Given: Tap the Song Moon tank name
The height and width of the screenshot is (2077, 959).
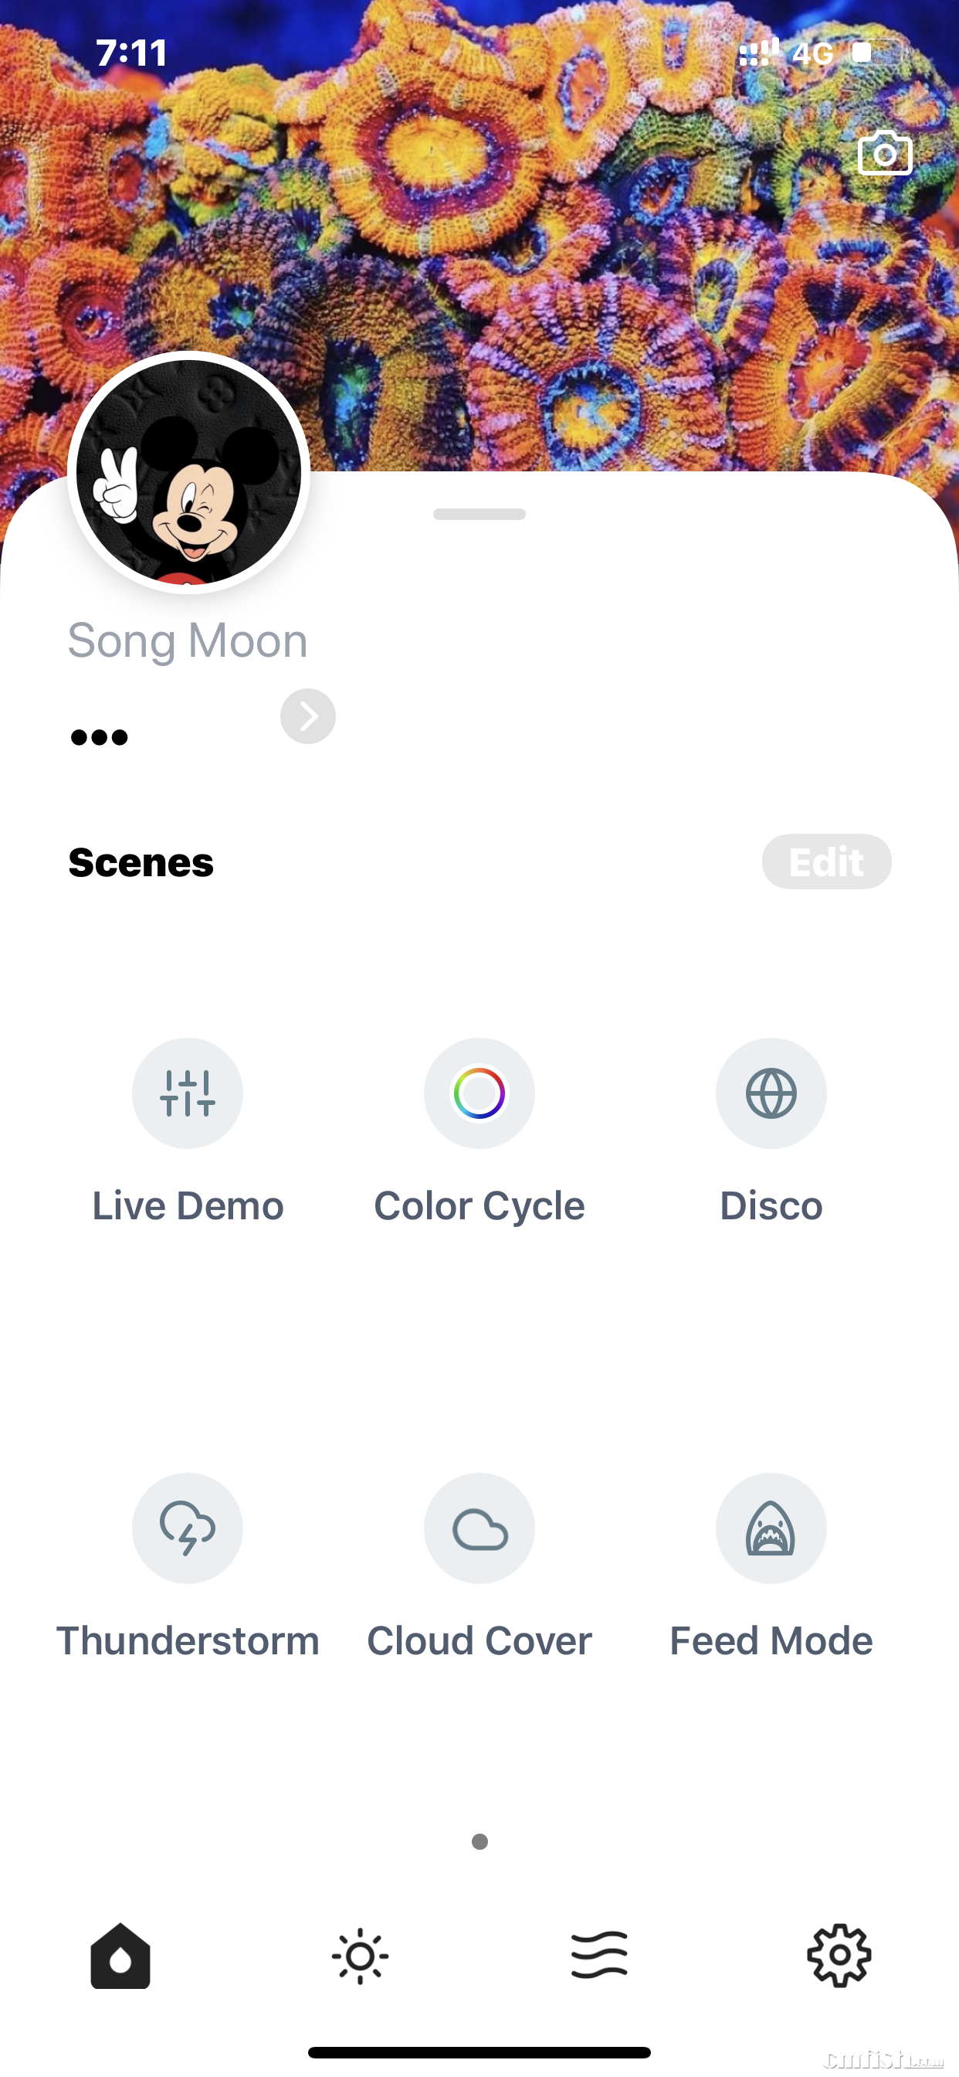Looking at the screenshot, I should click(x=187, y=641).
